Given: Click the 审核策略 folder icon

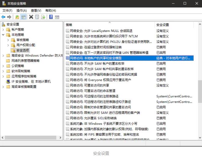Looking at the screenshot, I should pos(13,40).
